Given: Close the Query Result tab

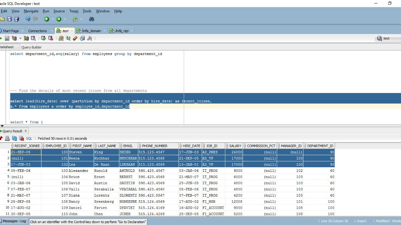Looking at the screenshot, I should tap(26, 131).
